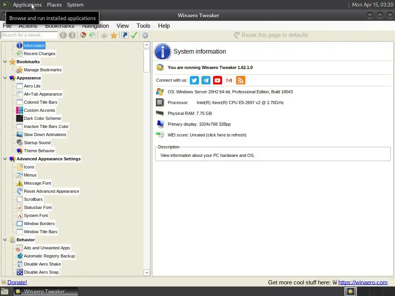Click the show desktop button in bottom panel
This screenshot has width=395, height=296.
(5, 291)
